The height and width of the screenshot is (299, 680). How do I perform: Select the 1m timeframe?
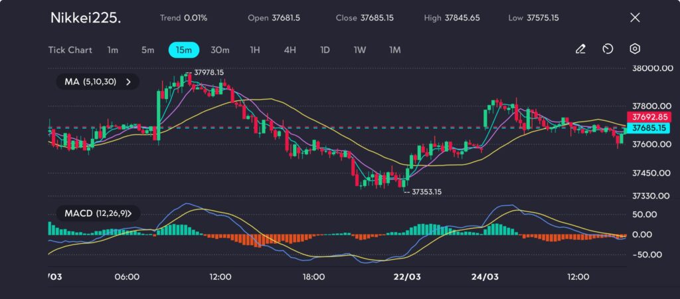coord(113,50)
